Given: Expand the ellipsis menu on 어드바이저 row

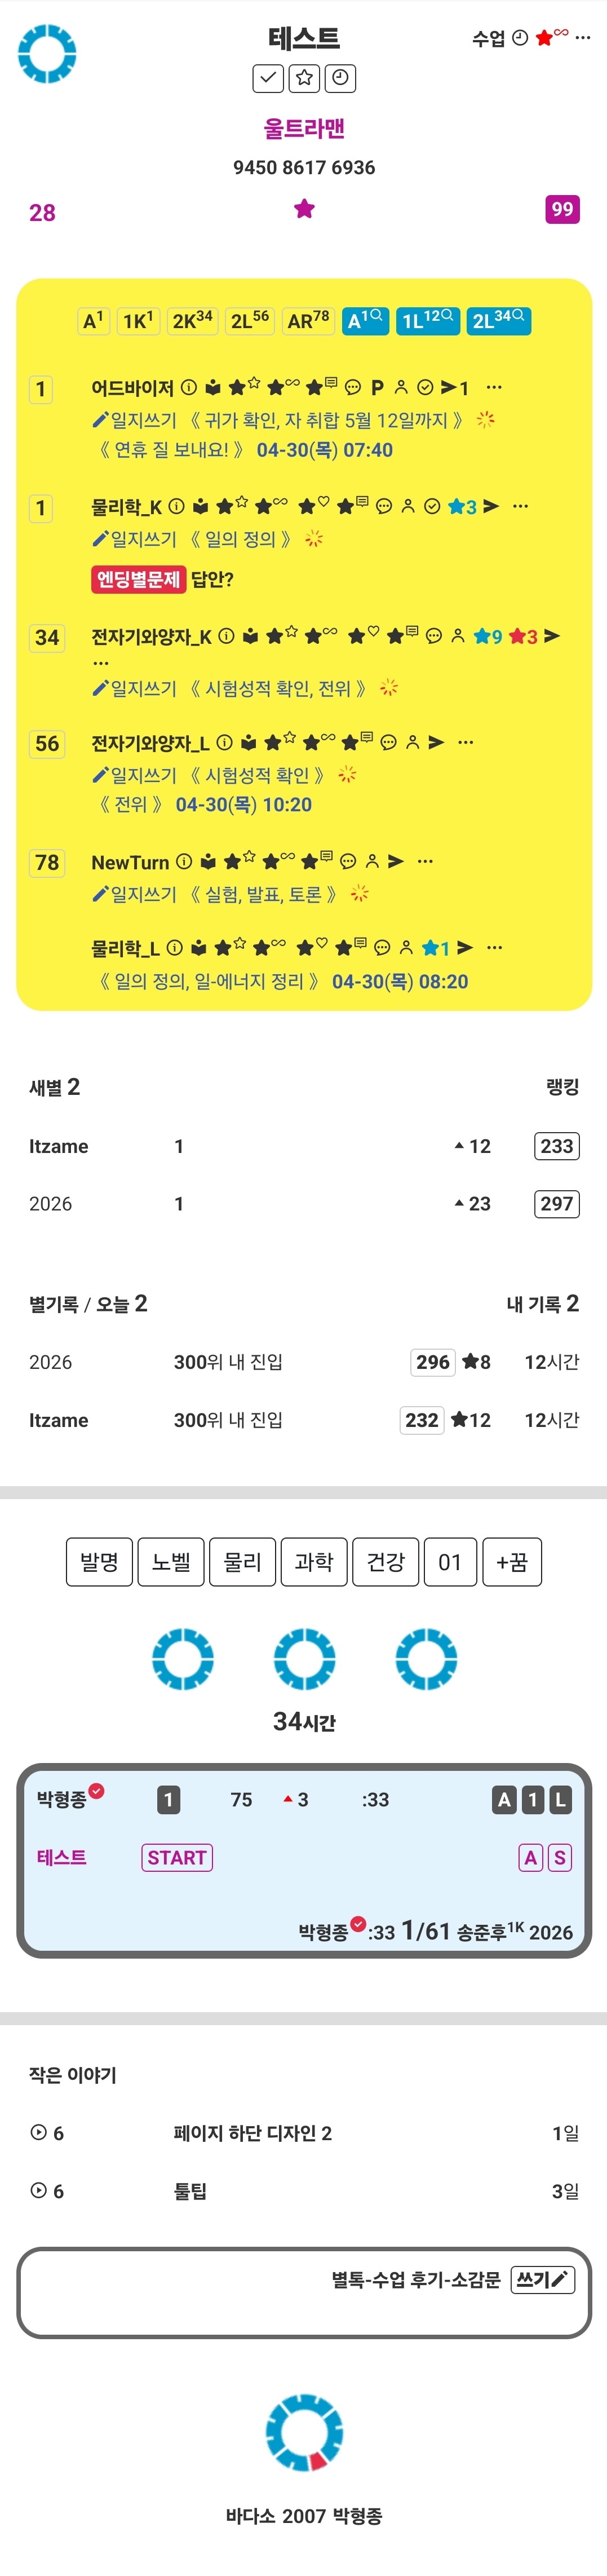Looking at the screenshot, I should click(494, 387).
